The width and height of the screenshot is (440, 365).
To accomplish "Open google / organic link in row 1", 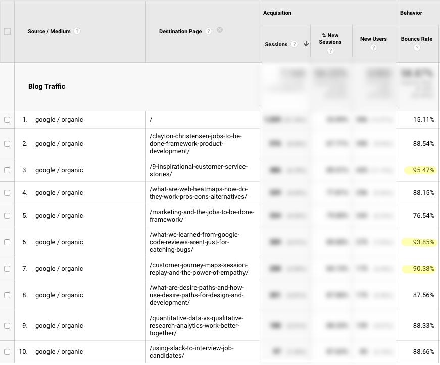I will [59, 120].
